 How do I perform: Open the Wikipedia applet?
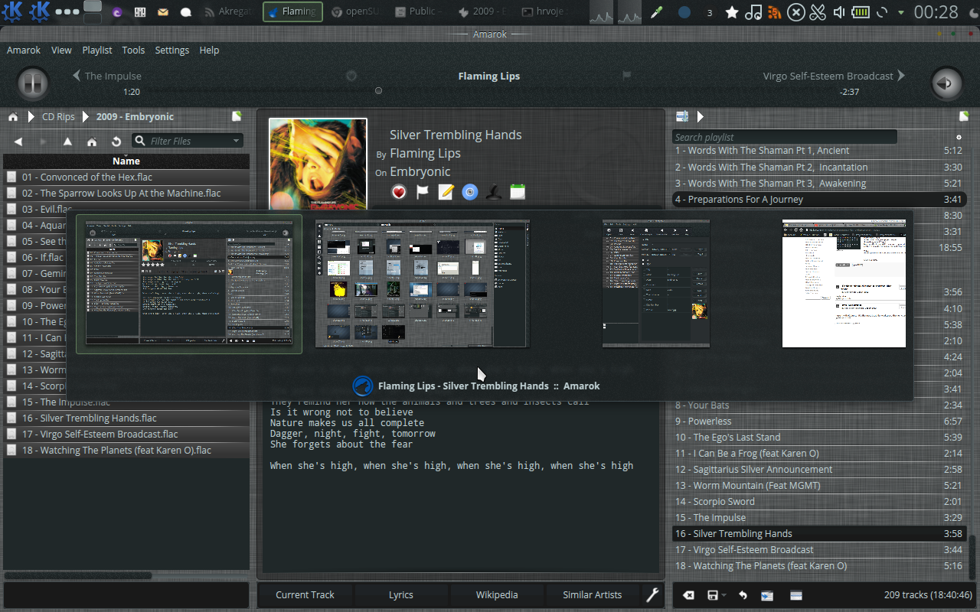pyautogui.click(x=497, y=594)
